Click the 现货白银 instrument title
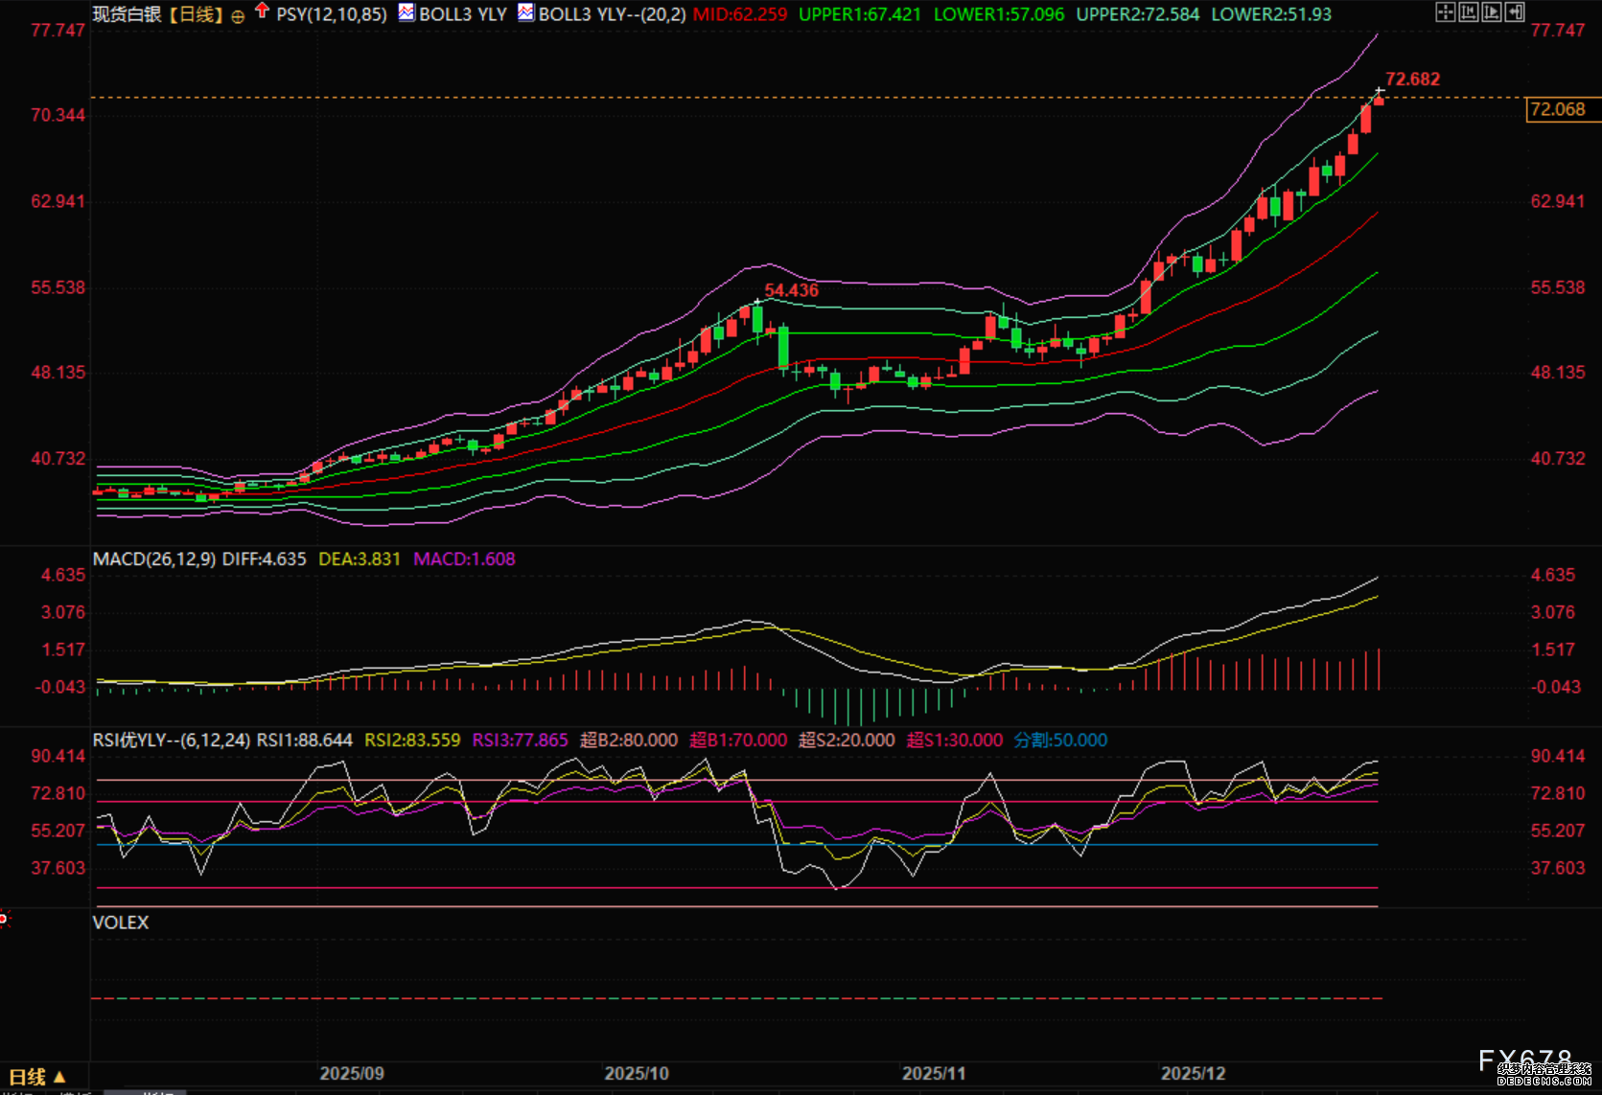 tap(127, 14)
